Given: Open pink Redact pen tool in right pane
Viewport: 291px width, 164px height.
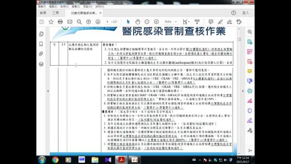Looking at the screenshot, I should pos(250,101).
